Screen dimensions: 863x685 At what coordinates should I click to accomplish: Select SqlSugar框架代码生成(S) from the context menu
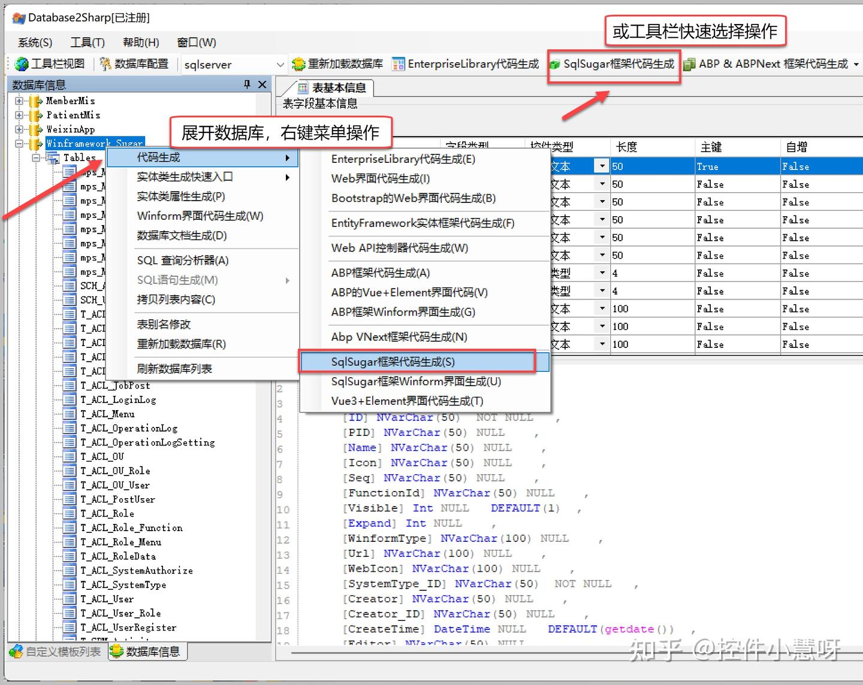coord(393,362)
